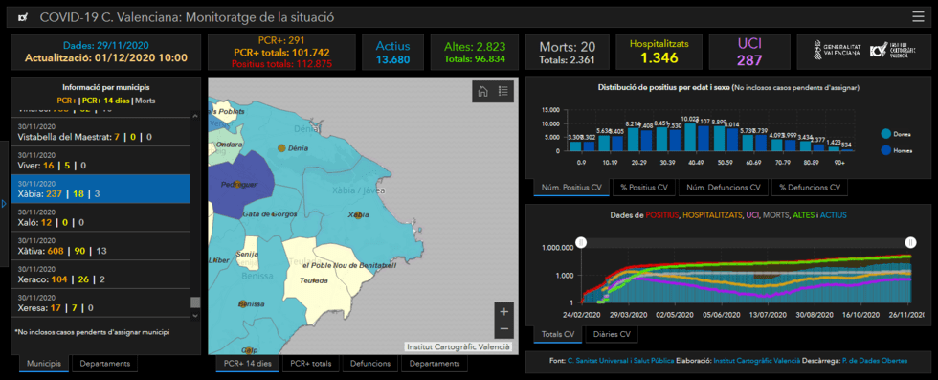Toggle the Homes legend swatch
The width and height of the screenshot is (938, 380).
click(886, 150)
